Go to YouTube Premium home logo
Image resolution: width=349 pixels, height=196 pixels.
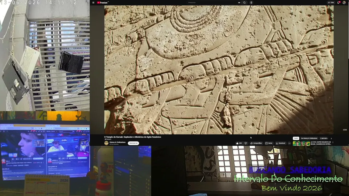point(103,3)
